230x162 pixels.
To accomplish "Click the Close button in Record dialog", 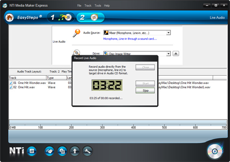I will (x=145, y=67).
